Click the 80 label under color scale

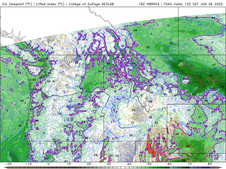(210, 164)
